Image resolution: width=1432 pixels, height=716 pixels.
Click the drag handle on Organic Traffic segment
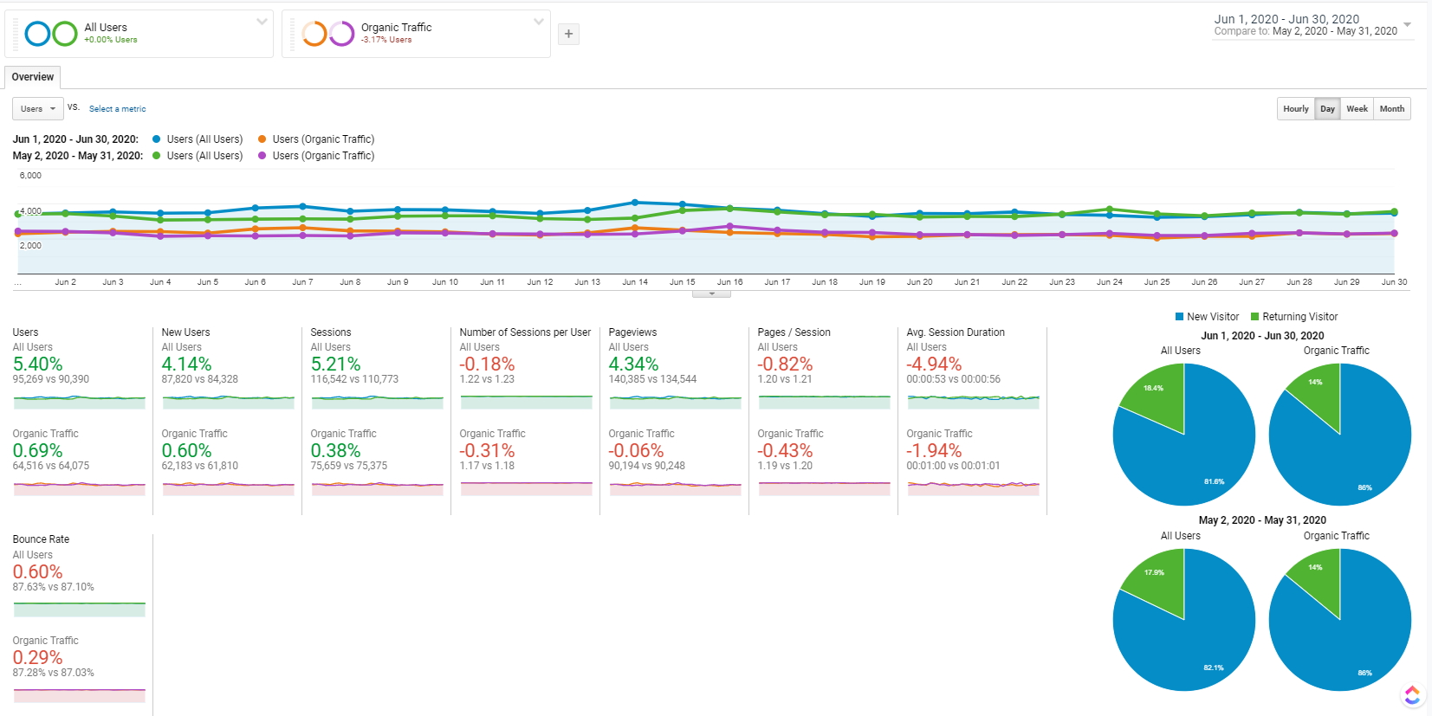pos(293,34)
